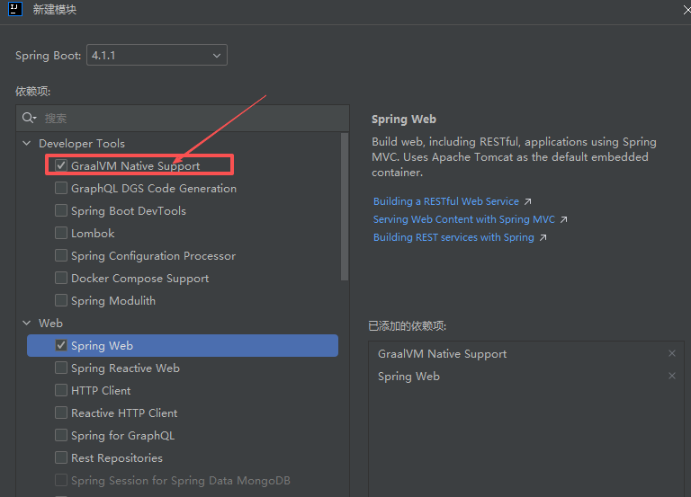Screen dimensions: 691x497
Task: Uncheck GraalVM Native Support checkbox
Action: [61, 165]
